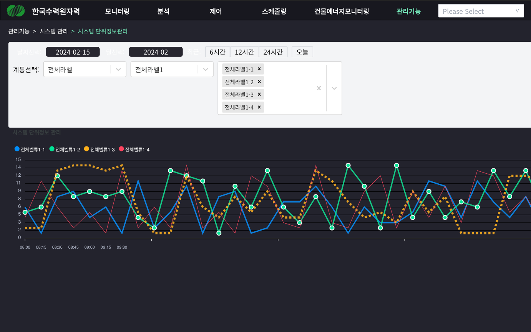
Task: Click the 시스템 단위정보관리 breadcrumb
Action: (103, 31)
